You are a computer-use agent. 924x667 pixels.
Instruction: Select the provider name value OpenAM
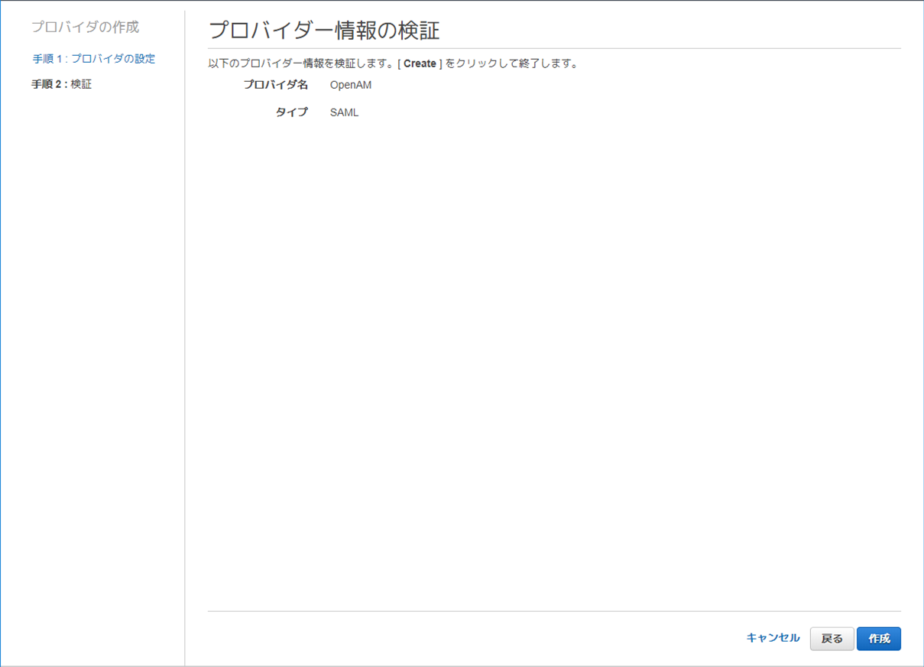point(349,85)
